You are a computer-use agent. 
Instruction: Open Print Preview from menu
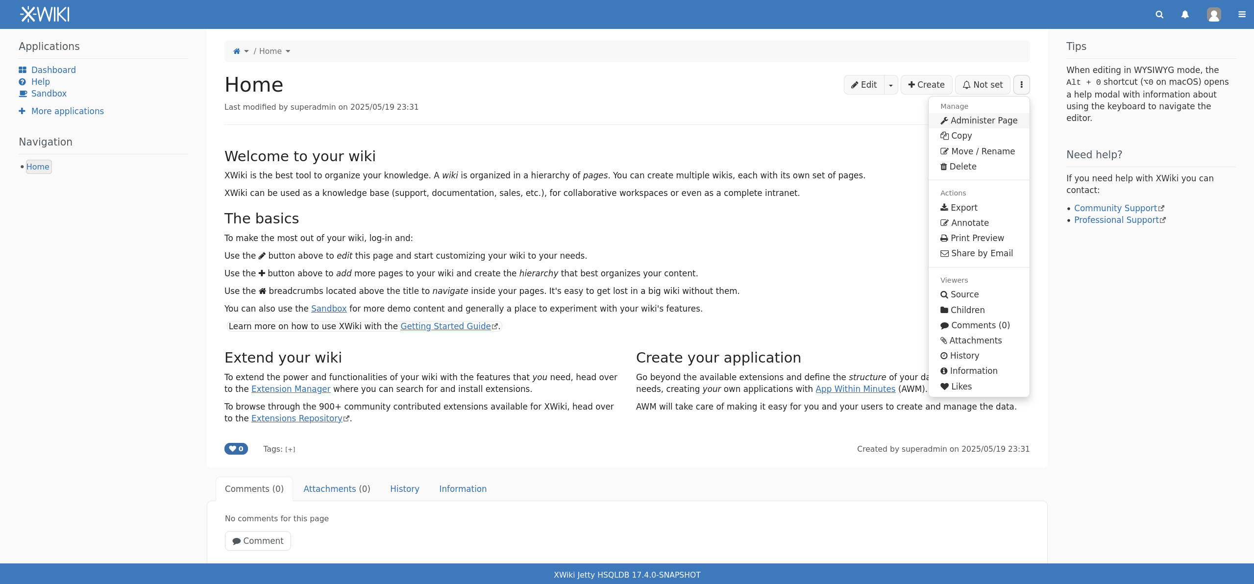click(x=979, y=238)
